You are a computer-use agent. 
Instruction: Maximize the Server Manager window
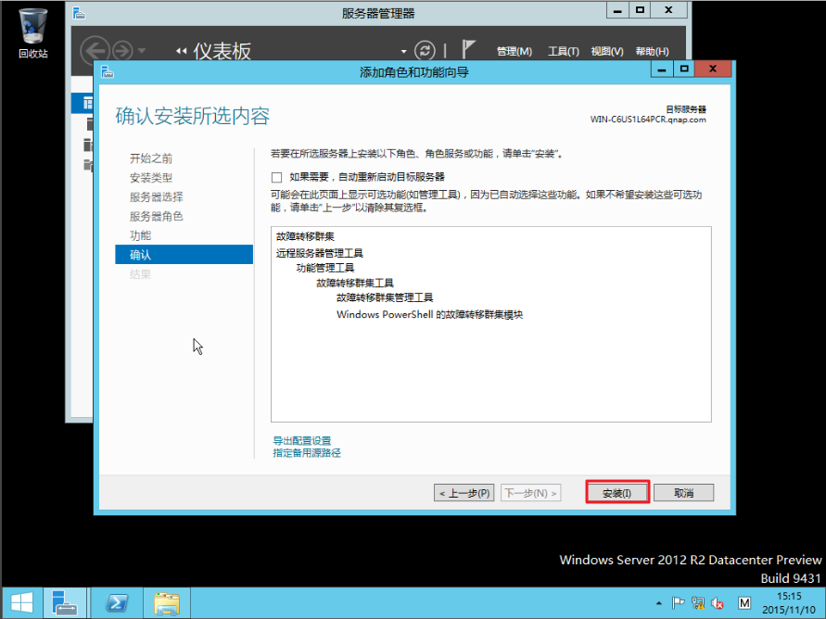pyautogui.click(x=640, y=9)
